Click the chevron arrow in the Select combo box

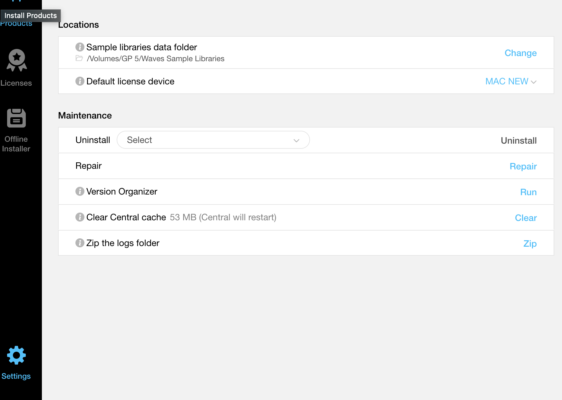296,140
